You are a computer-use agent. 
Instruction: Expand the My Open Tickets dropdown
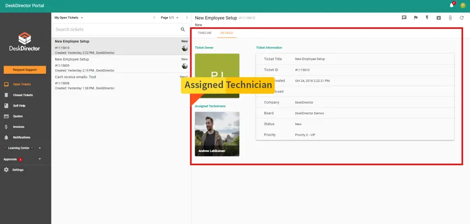[68, 17]
